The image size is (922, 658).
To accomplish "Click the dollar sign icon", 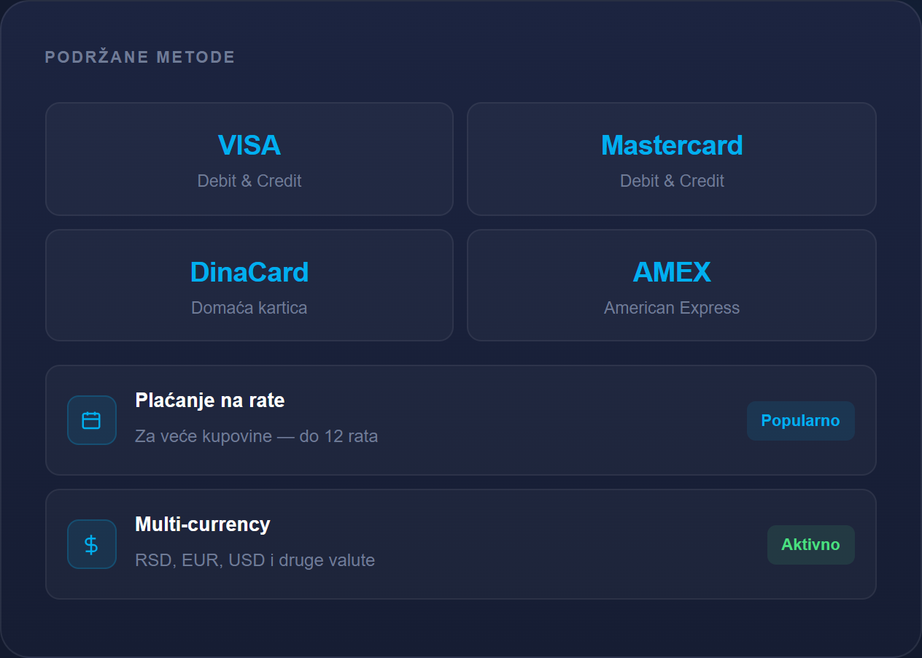I will 91,544.
